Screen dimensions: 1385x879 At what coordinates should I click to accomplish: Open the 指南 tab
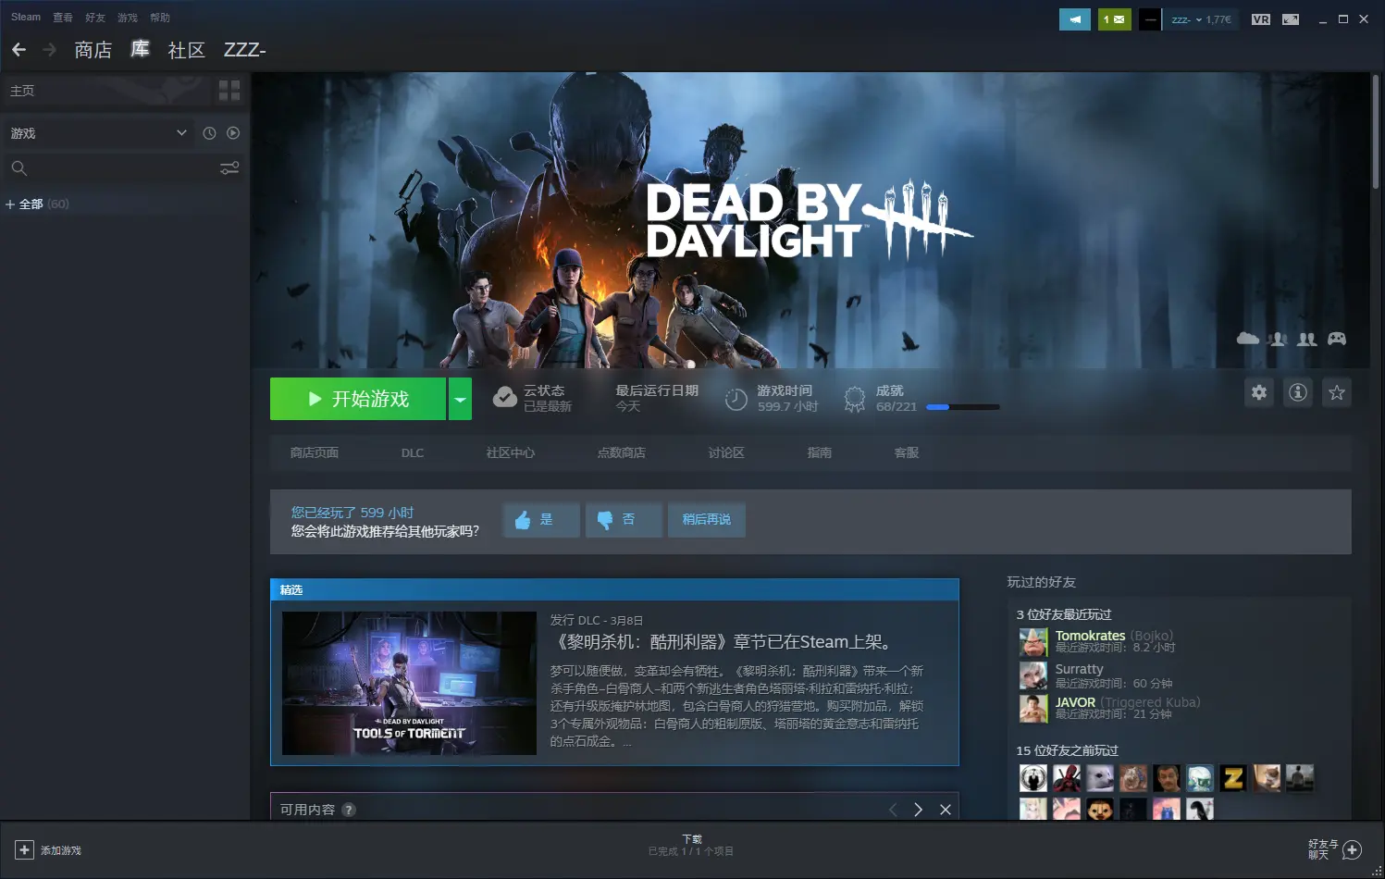(x=820, y=452)
